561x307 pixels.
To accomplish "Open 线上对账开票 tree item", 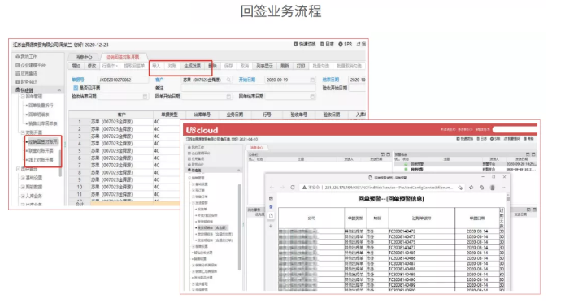I will click(41, 159).
